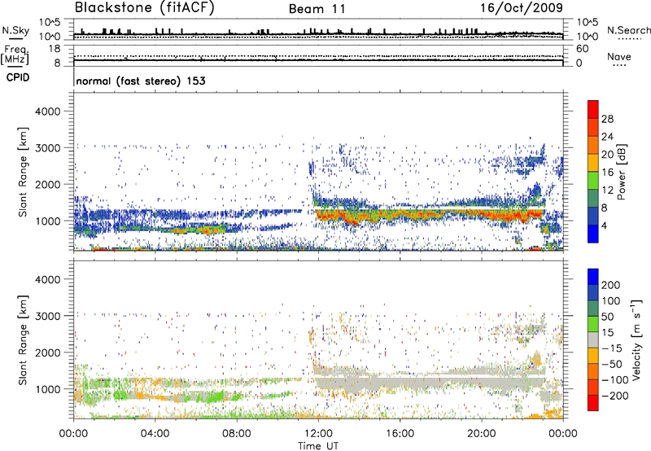Click the 'Freq. [MHz]' axis label
The height and width of the screenshot is (451, 651).
(15, 55)
